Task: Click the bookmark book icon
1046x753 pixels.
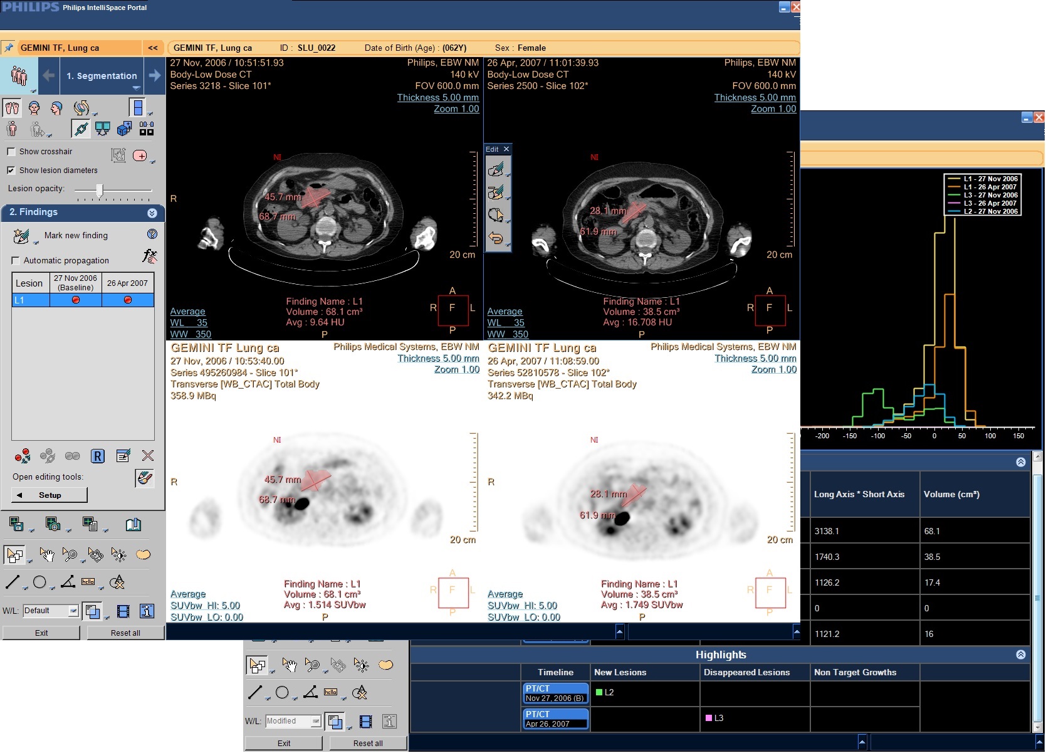Action: click(133, 524)
